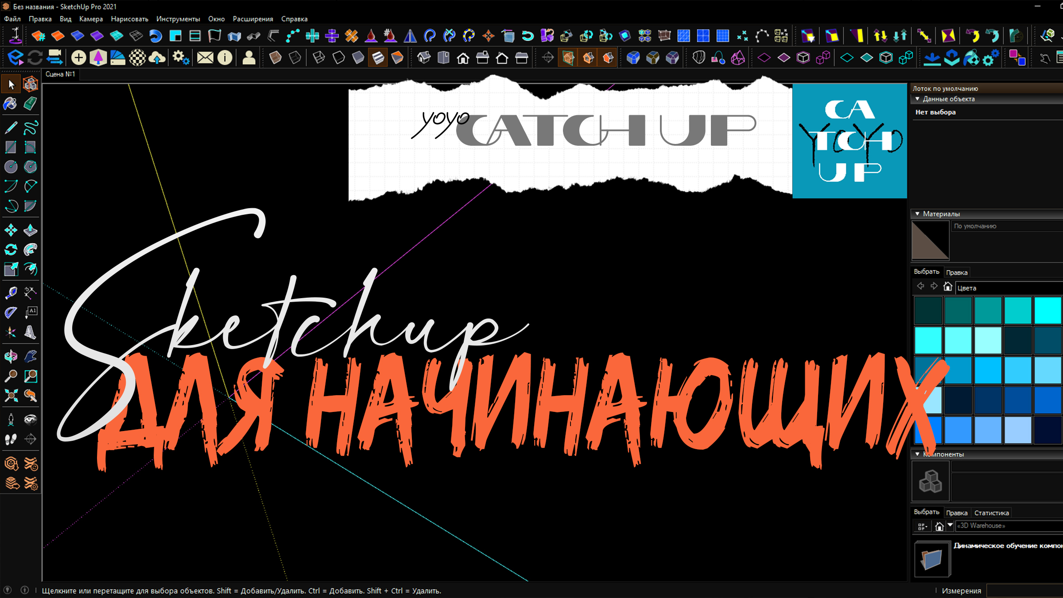
Task: Select the Circle tool
Action: 11,167
